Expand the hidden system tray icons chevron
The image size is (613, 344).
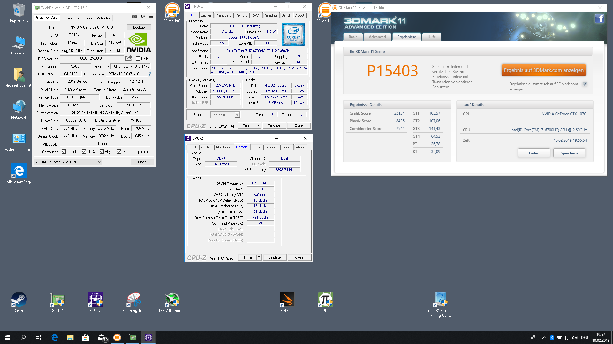pos(544,338)
